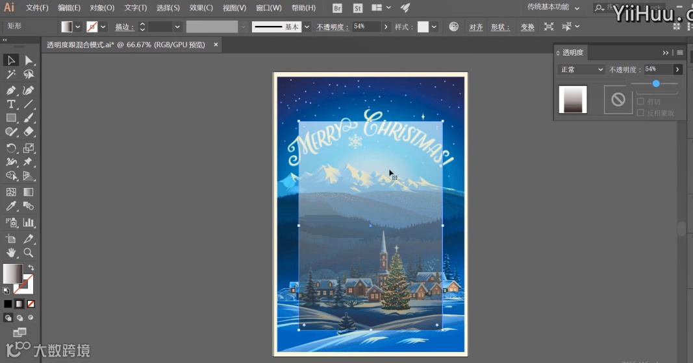Select the Perspective Grid tool
The width and height of the screenshot is (693, 363).
coord(29,176)
